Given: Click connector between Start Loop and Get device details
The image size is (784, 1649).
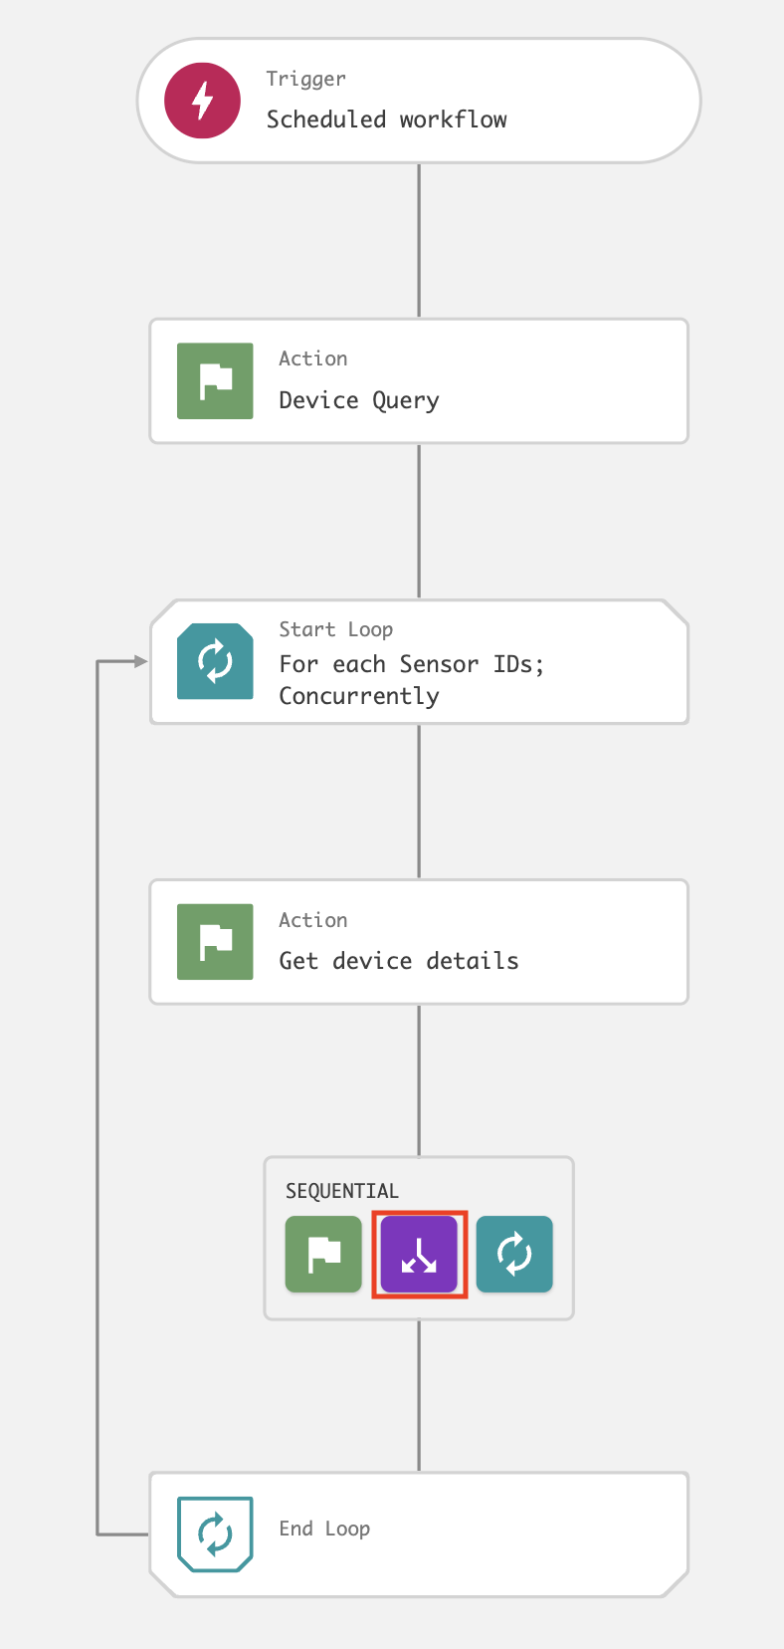Looking at the screenshot, I should coord(419,802).
